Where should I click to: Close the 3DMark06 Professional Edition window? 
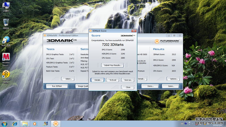coord(180,36)
